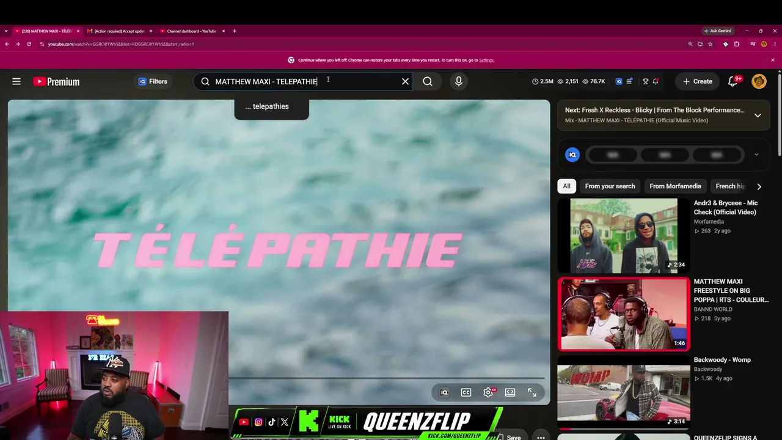The image size is (782, 440).
Task: Submit search with the magnifier button
Action: (x=428, y=81)
